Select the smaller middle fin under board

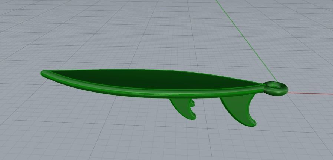tap(183, 108)
